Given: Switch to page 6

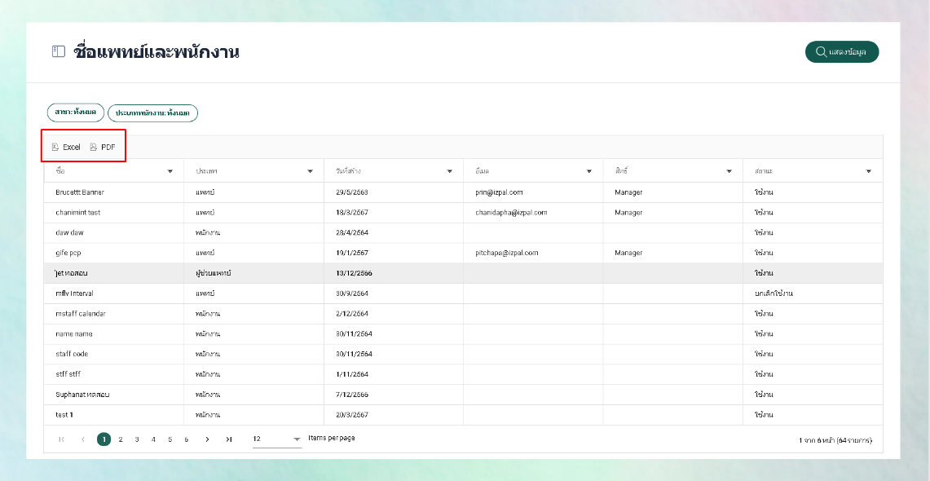Looking at the screenshot, I should pyautogui.click(x=186, y=439).
